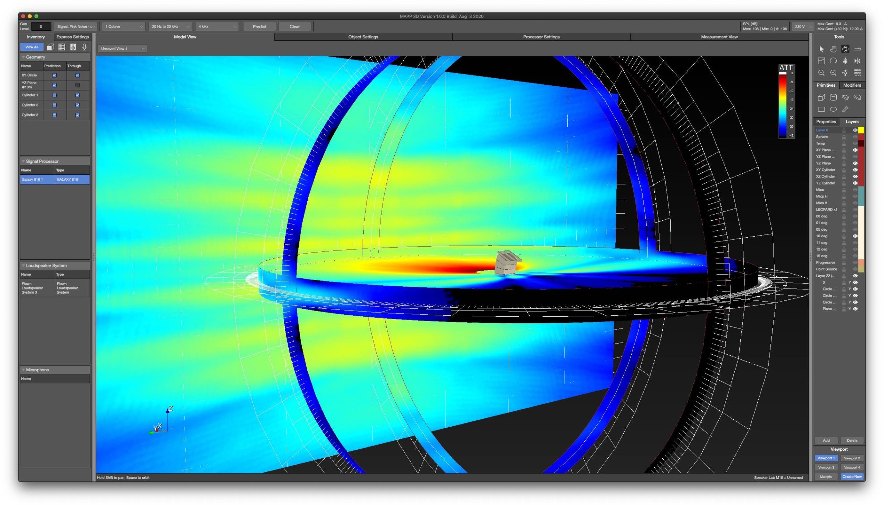Open the 20 Hz to 20 kHz dropdown
Screen dimensions: 884x506
[x=170, y=26]
